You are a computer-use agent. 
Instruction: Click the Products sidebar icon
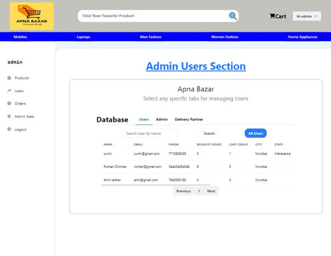(x=9, y=77)
